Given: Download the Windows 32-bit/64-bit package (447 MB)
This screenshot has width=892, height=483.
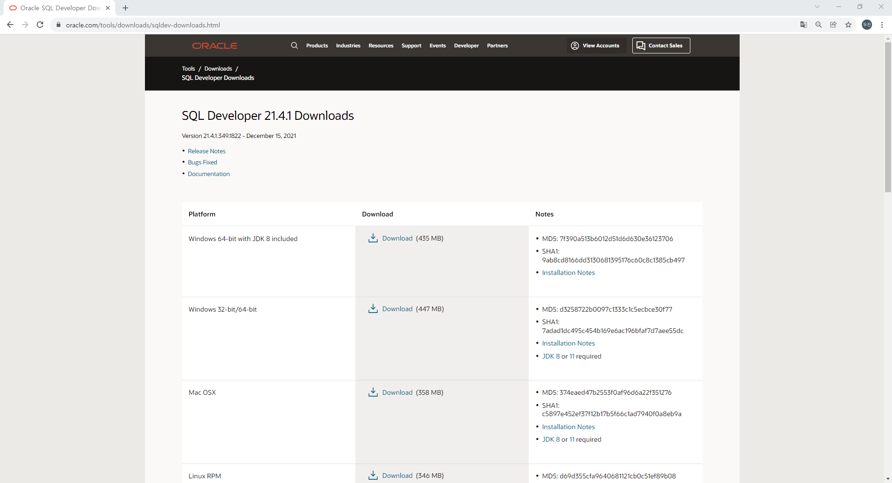Looking at the screenshot, I should point(397,309).
